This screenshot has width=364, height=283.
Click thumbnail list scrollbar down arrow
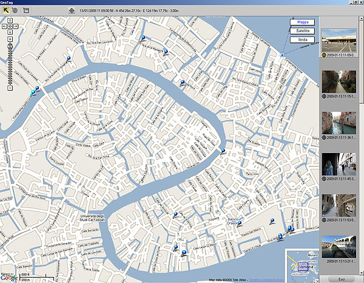[362, 273]
